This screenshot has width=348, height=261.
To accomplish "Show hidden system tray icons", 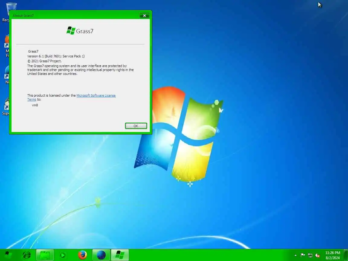I will [x=295, y=256].
